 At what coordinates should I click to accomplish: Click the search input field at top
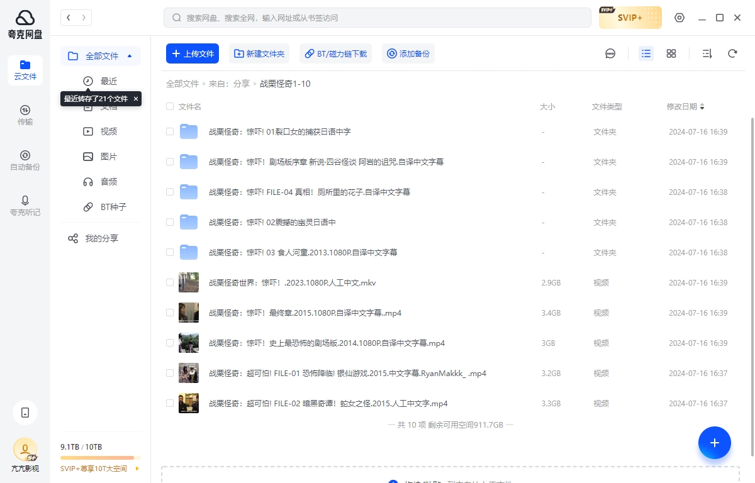pyautogui.click(x=377, y=18)
